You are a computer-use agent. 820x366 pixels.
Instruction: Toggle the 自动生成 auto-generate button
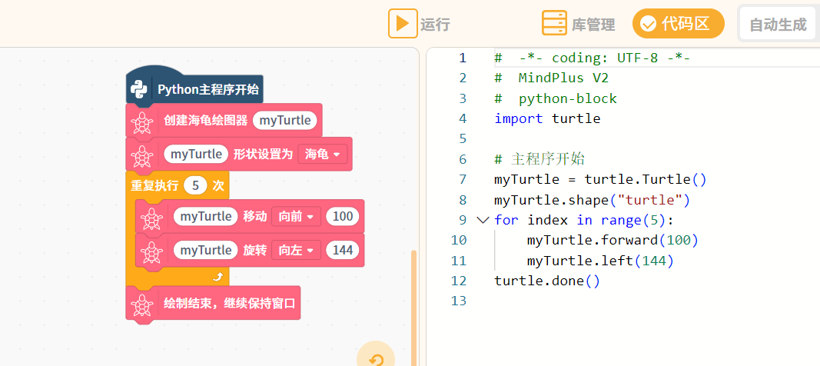pyautogui.click(x=778, y=24)
